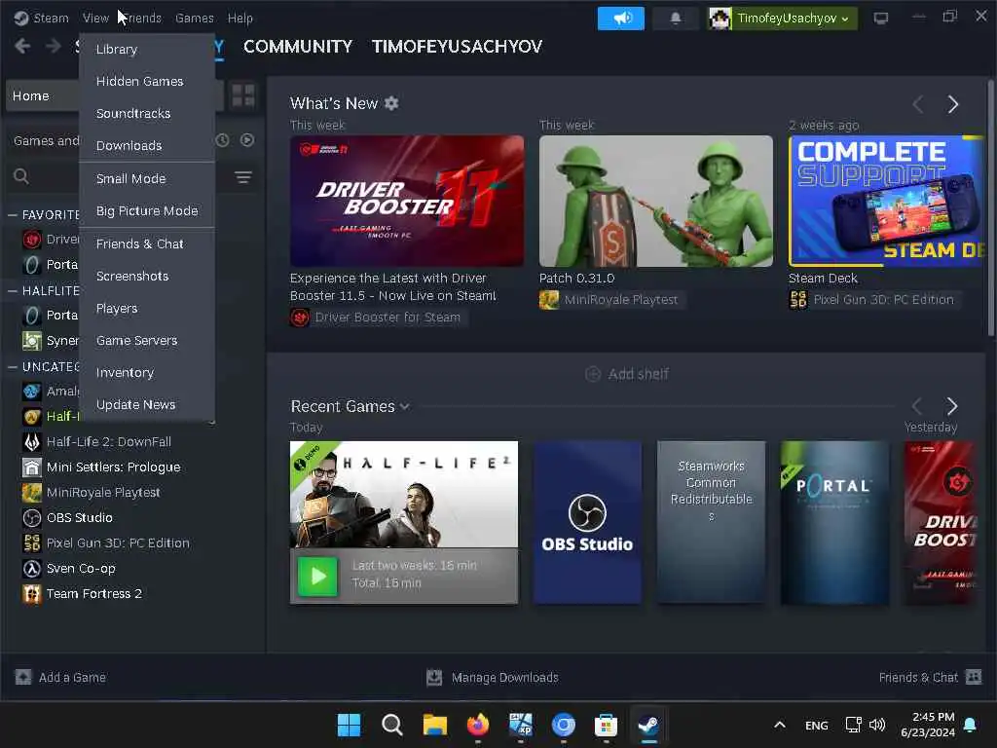The height and width of the screenshot is (748, 997).
Task: Go to the TIMOFEYUSACHYOV profile tab
Action: coord(457,47)
